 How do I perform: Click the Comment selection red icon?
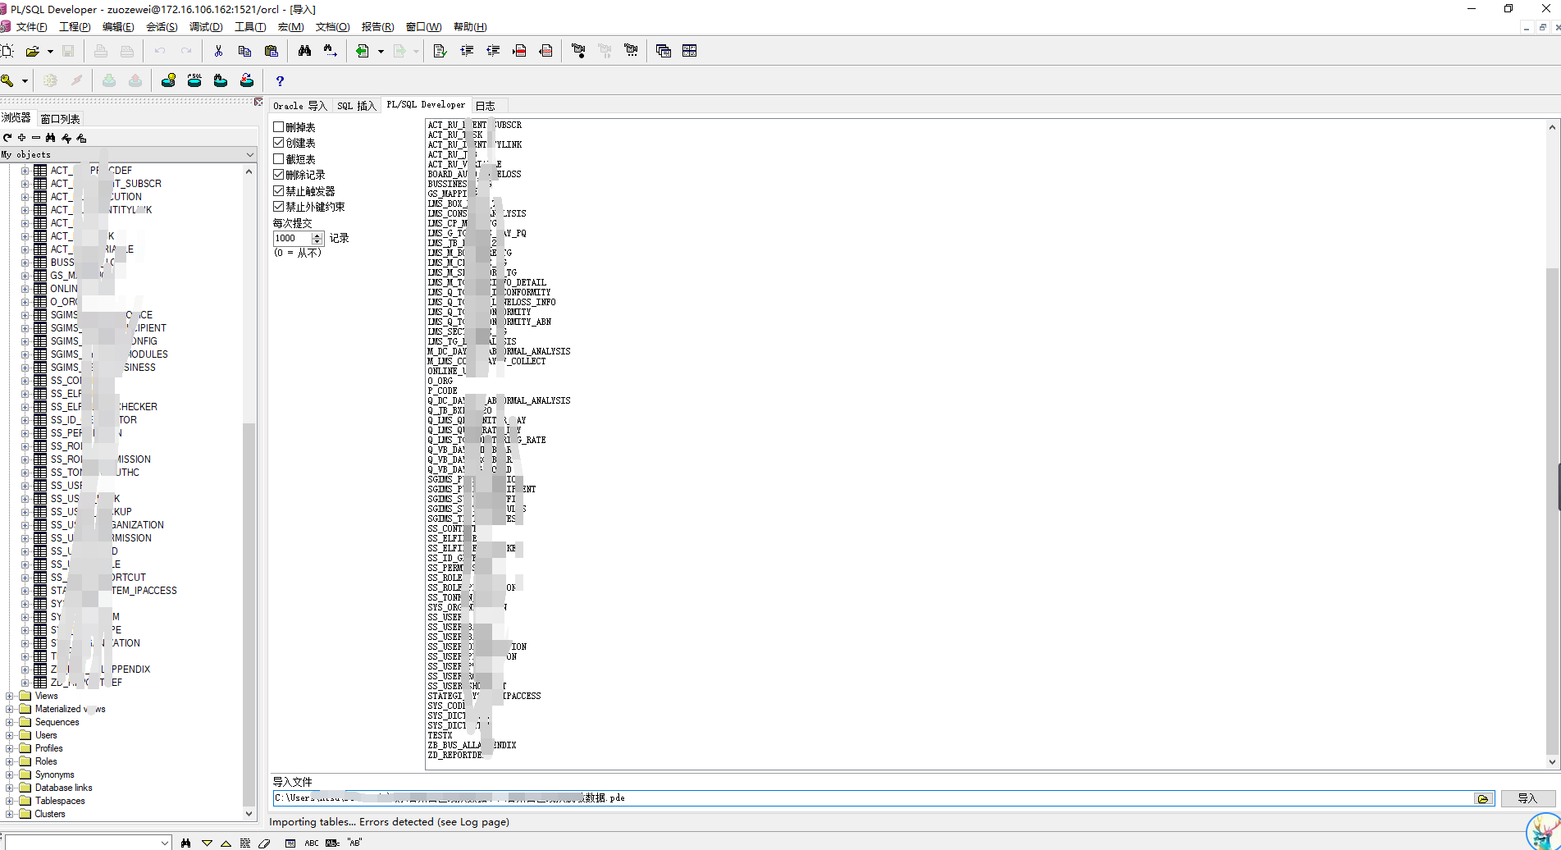(x=519, y=51)
